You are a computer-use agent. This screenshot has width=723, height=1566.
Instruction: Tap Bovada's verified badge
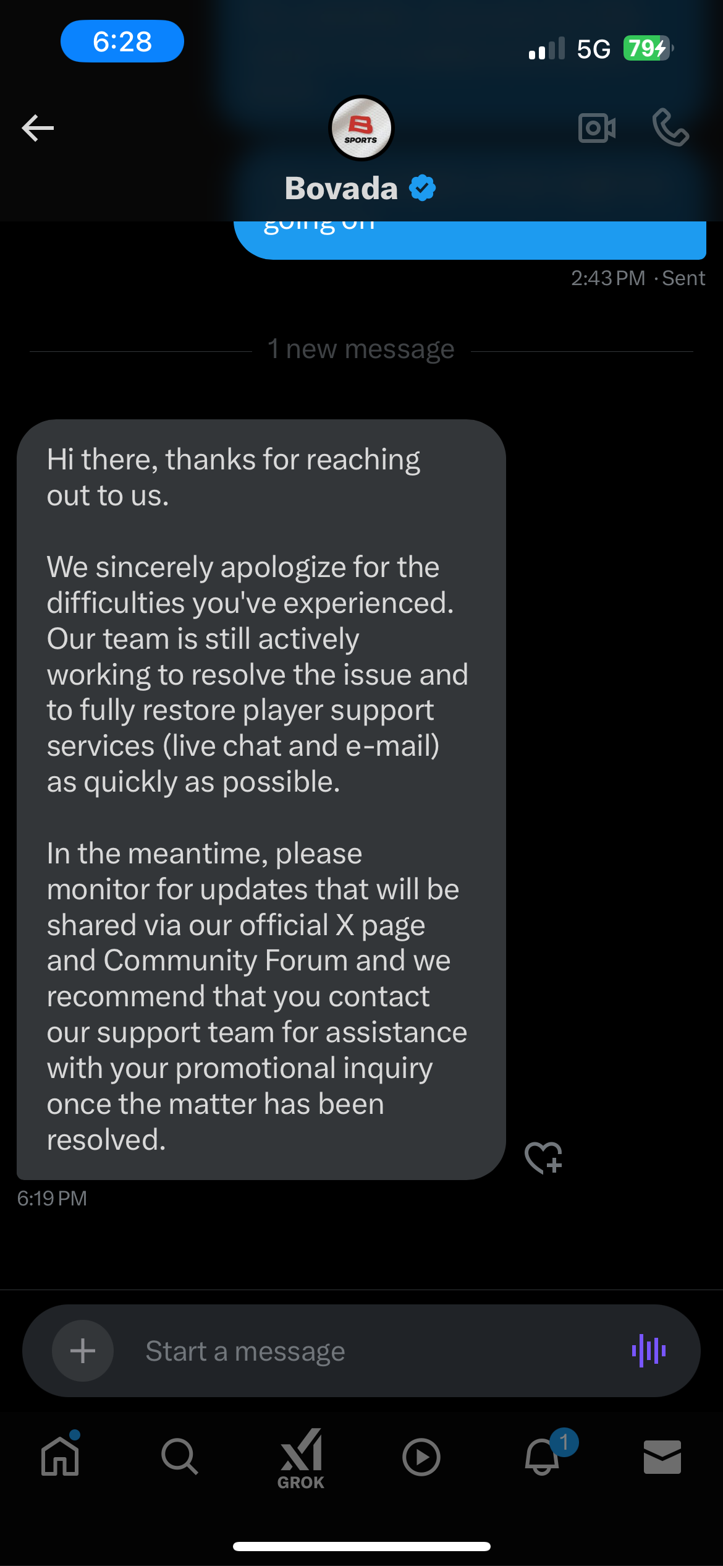tap(423, 188)
